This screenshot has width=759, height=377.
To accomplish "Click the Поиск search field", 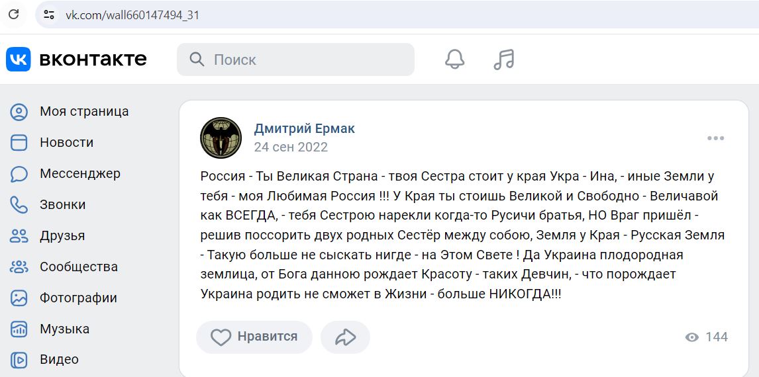I will pos(295,60).
